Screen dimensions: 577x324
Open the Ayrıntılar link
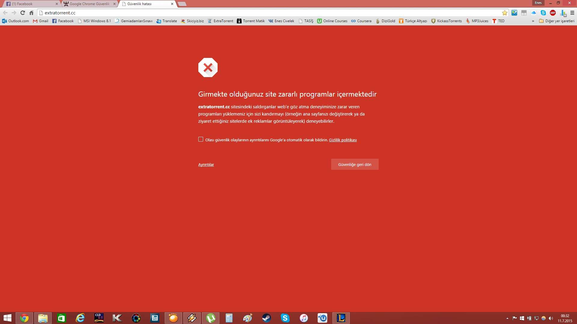(206, 164)
